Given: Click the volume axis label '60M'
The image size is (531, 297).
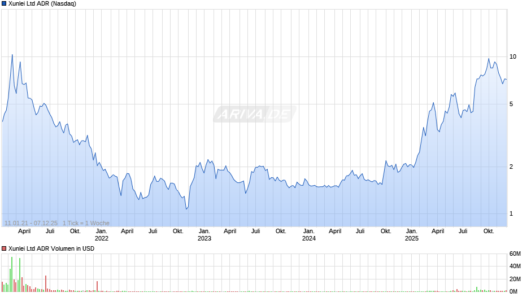Looking at the screenshot, I should point(515,254).
